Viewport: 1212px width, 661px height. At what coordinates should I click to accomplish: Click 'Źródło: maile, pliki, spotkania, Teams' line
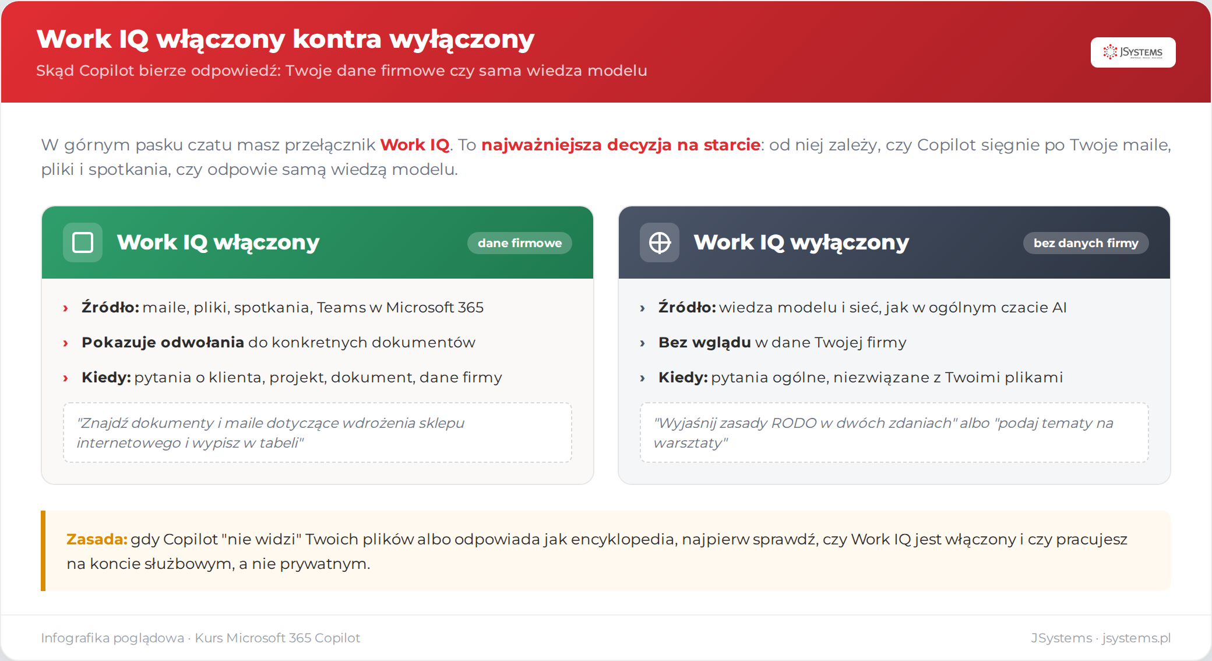pyautogui.click(x=283, y=307)
